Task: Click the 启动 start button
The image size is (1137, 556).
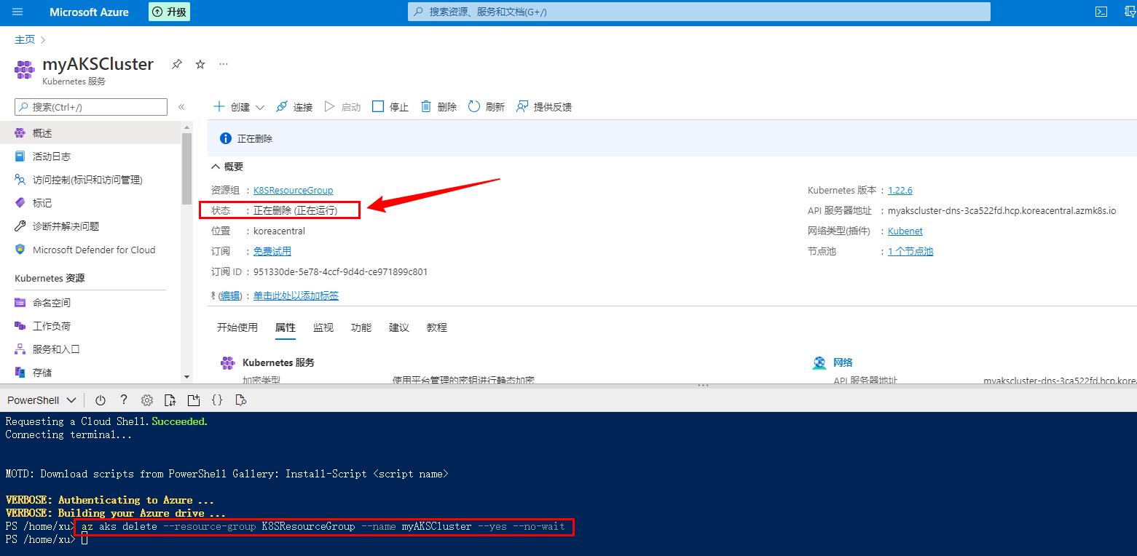Action: click(342, 107)
